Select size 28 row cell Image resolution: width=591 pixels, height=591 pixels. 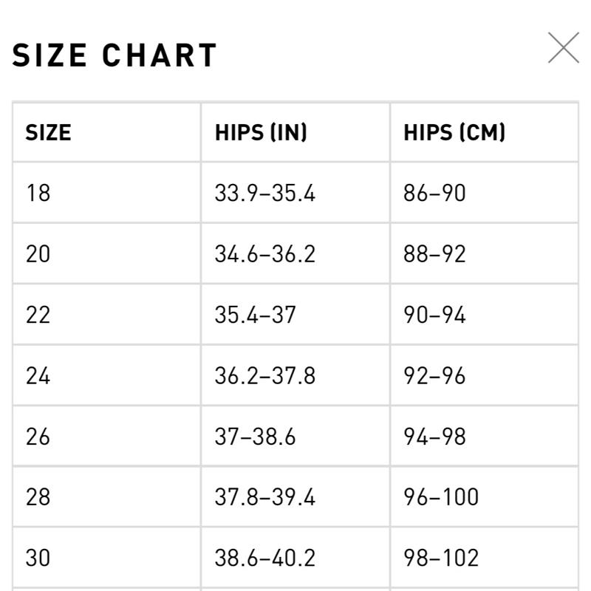[106, 496]
